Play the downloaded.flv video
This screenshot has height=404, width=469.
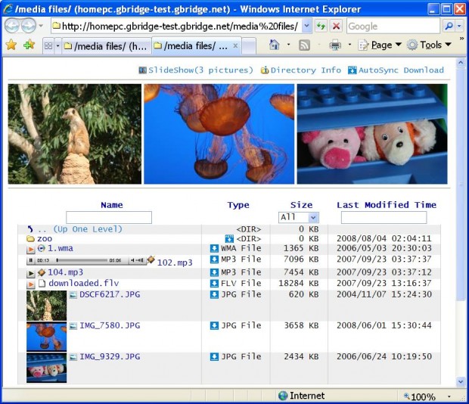tap(30, 284)
